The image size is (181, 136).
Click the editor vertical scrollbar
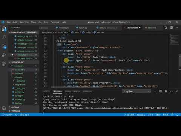click(x=180, y=60)
